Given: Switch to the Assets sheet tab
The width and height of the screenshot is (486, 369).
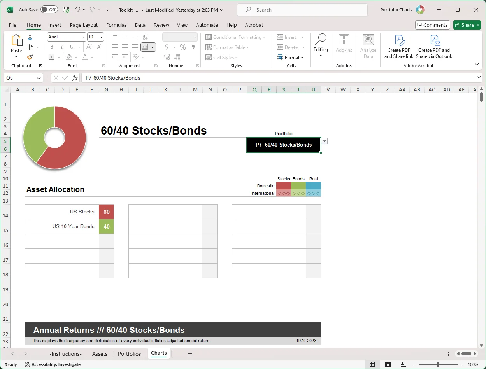Looking at the screenshot, I should (100, 354).
